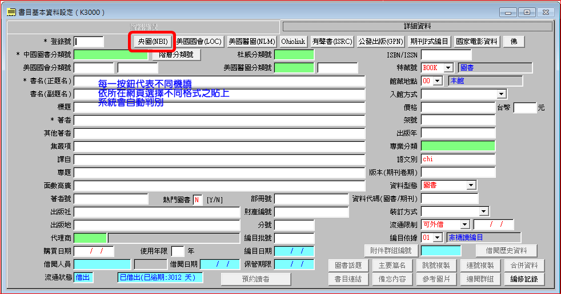Click the Ohiolink button
561x294 pixels.
[x=293, y=42]
